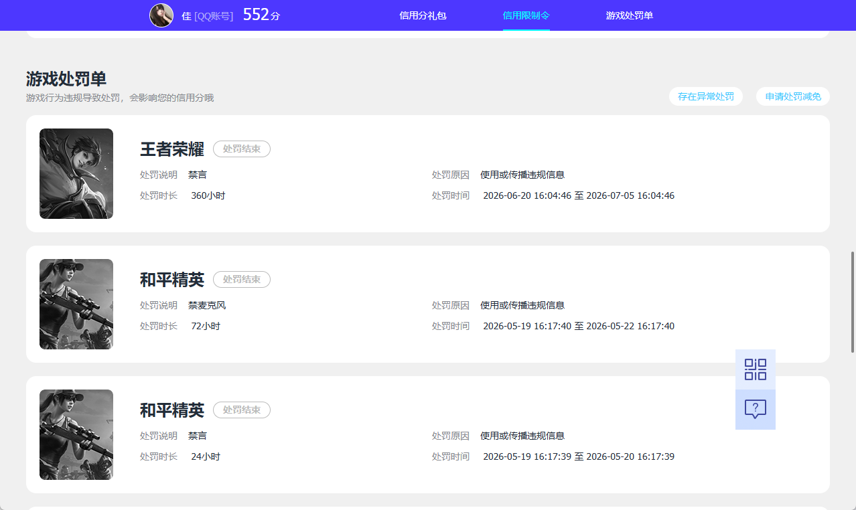Click the 游戏处罚单 section heading
The width and height of the screenshot is (856, 510).
pos(66,78)
